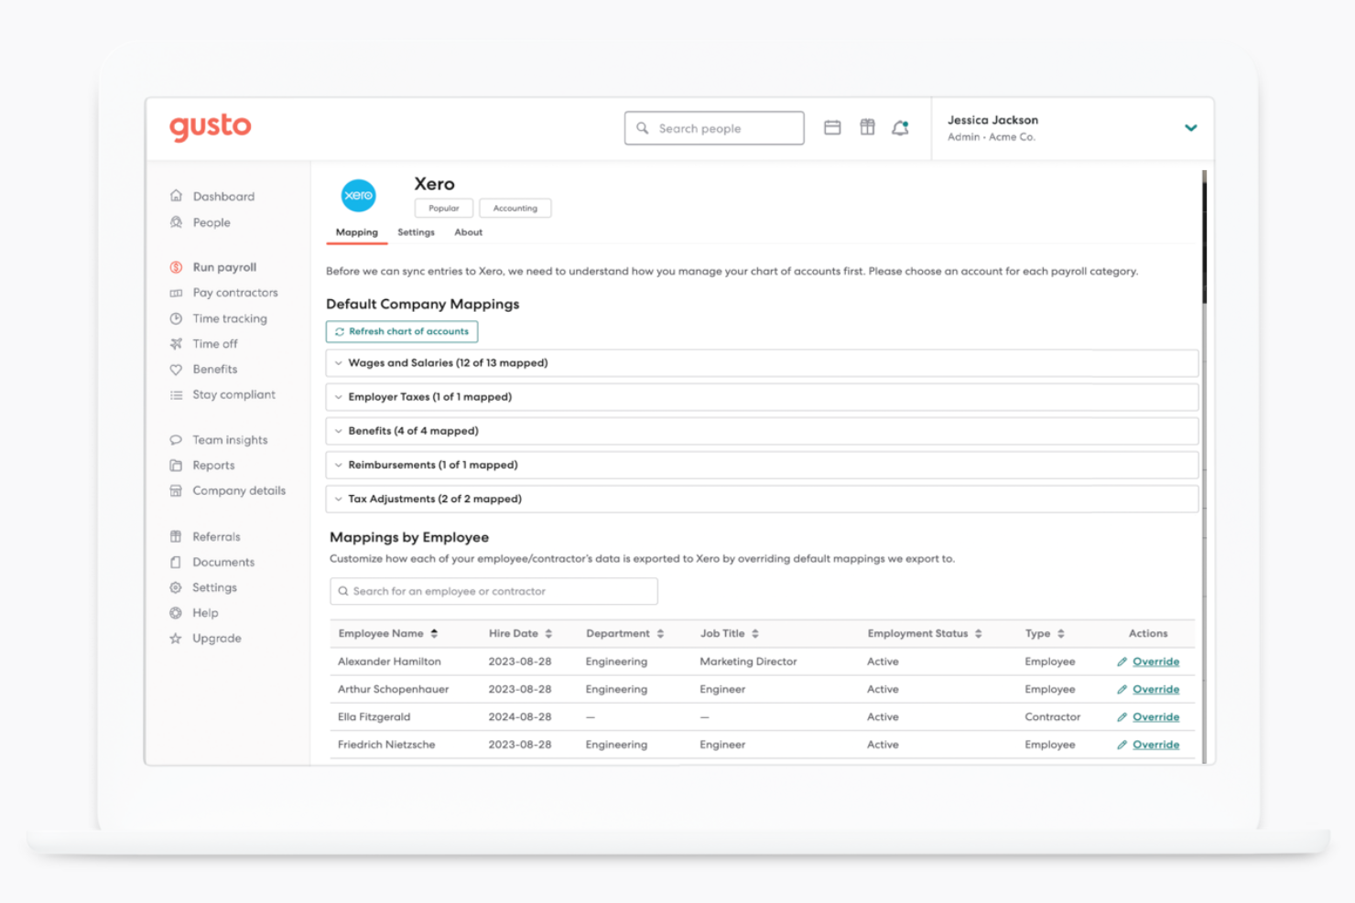Open Time tracking via the clock icon
This screenshot has width=1355, height=903.
tap(176, 318)
